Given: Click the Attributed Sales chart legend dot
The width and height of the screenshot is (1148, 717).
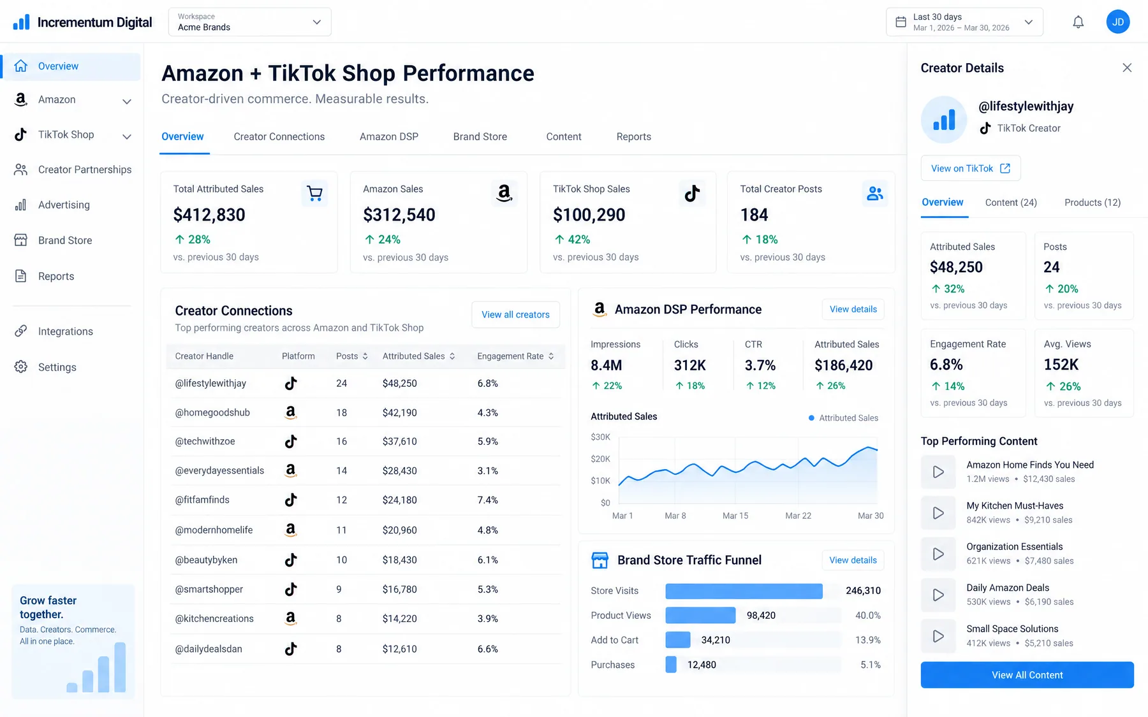Looking at the screenshot, I should click(811, 418).
